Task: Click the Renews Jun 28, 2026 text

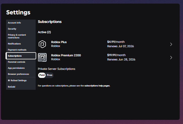Action: [x=121, y=59]
